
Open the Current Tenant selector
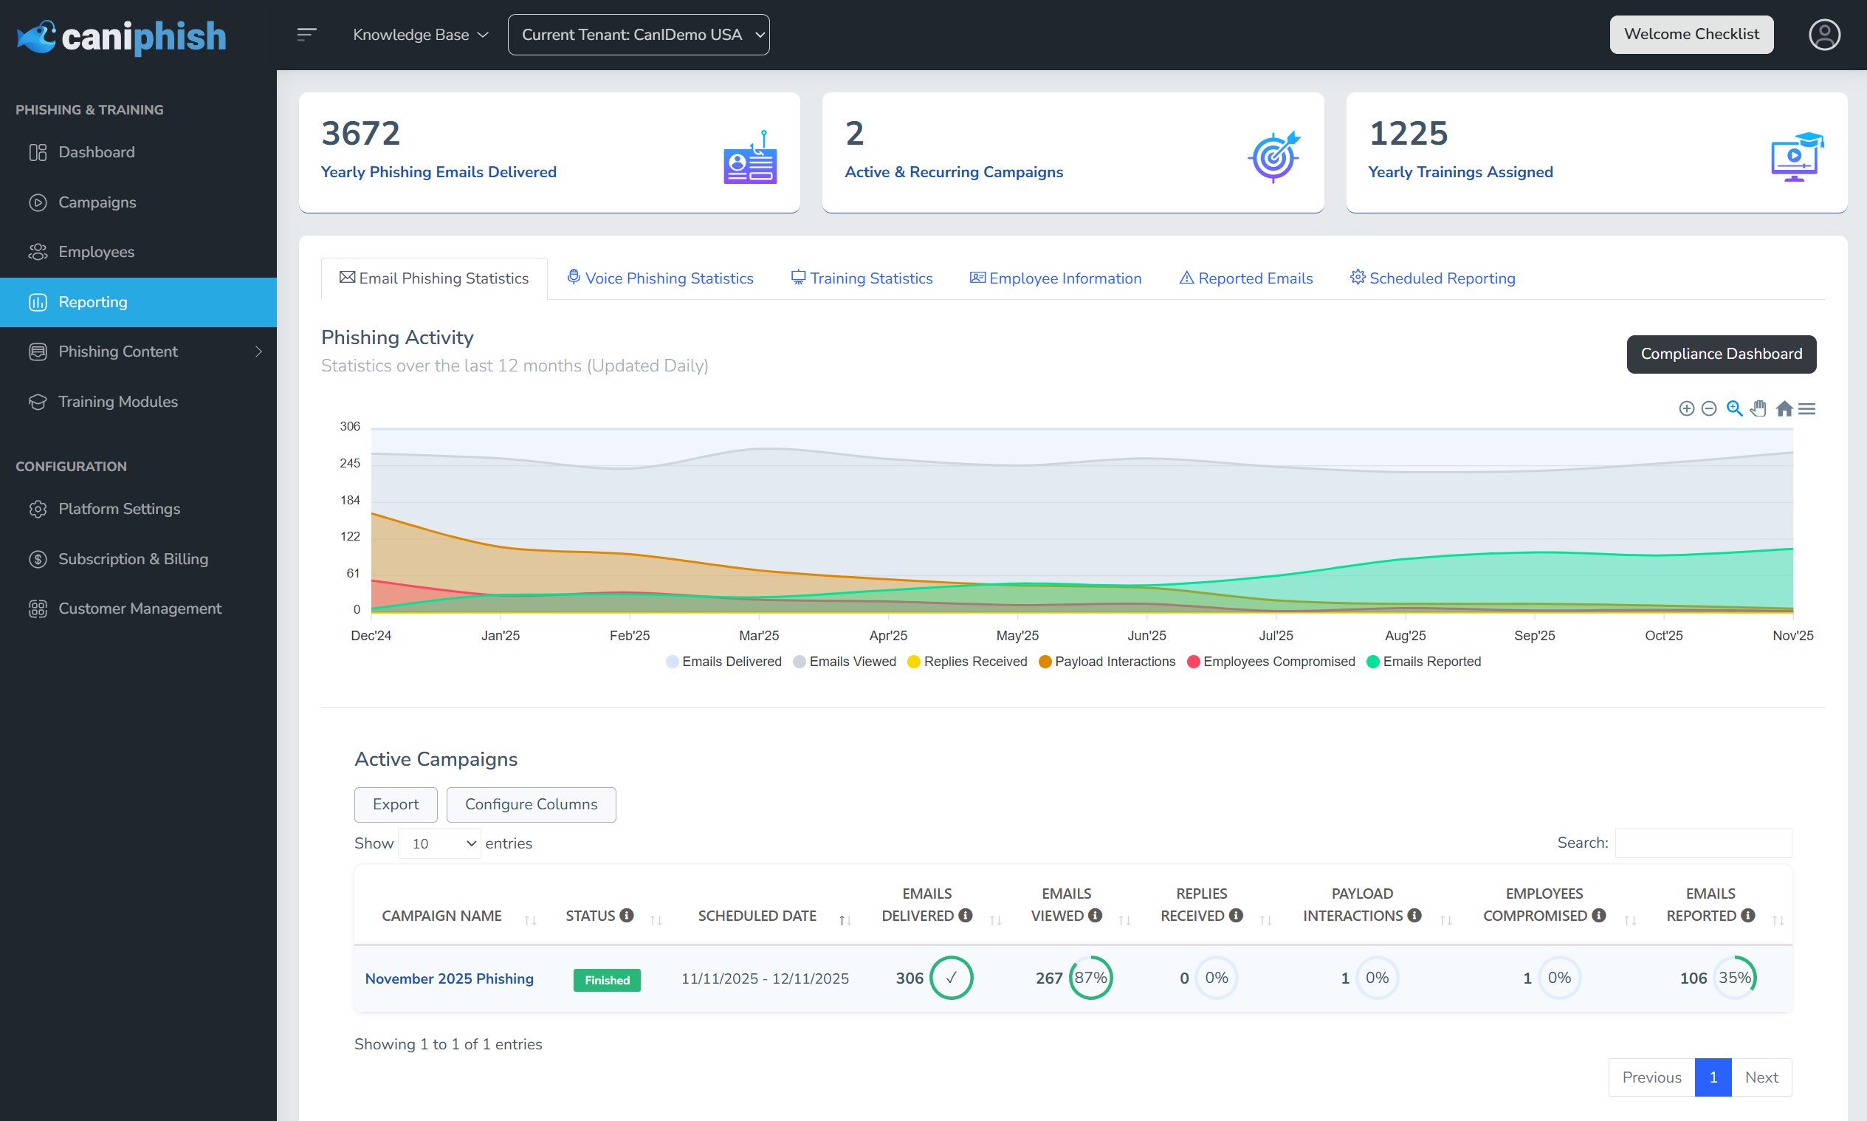click(638, 35)
